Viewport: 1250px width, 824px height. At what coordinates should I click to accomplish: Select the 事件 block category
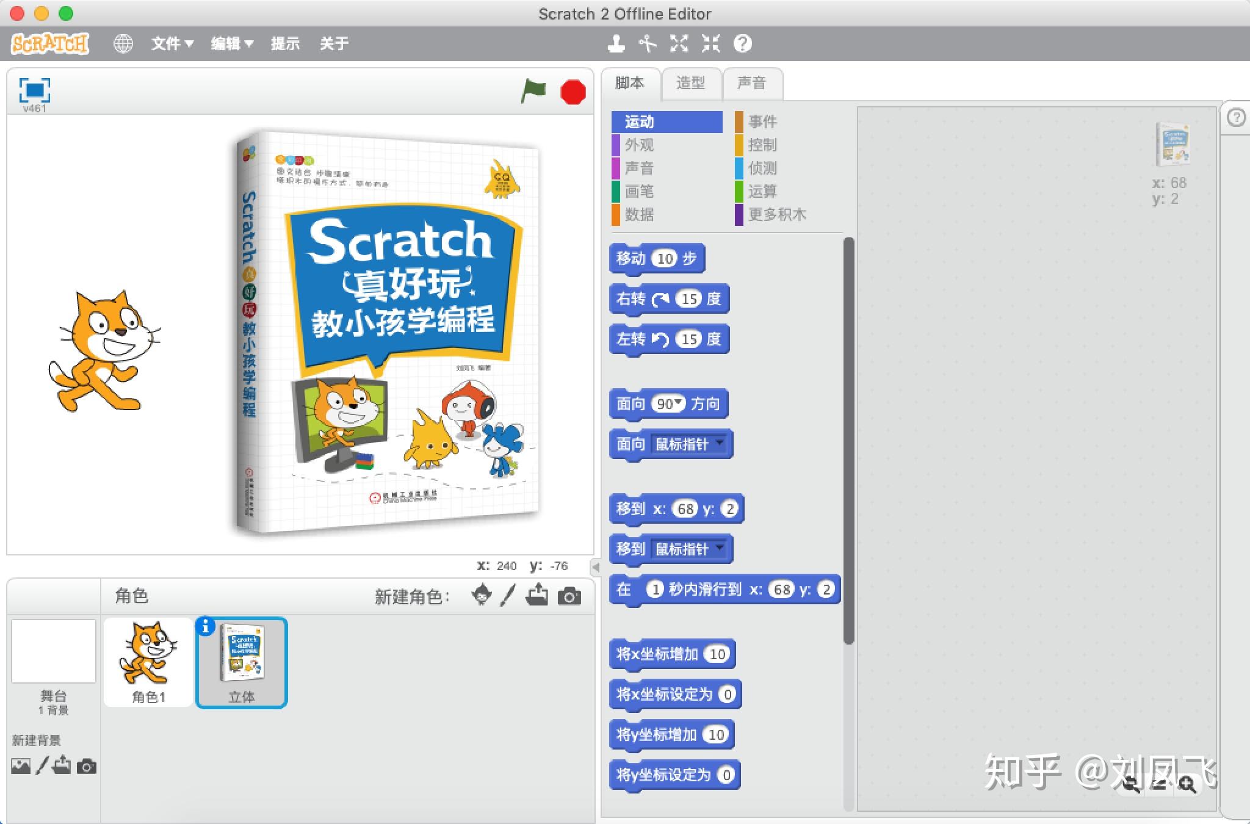point(762,121)
